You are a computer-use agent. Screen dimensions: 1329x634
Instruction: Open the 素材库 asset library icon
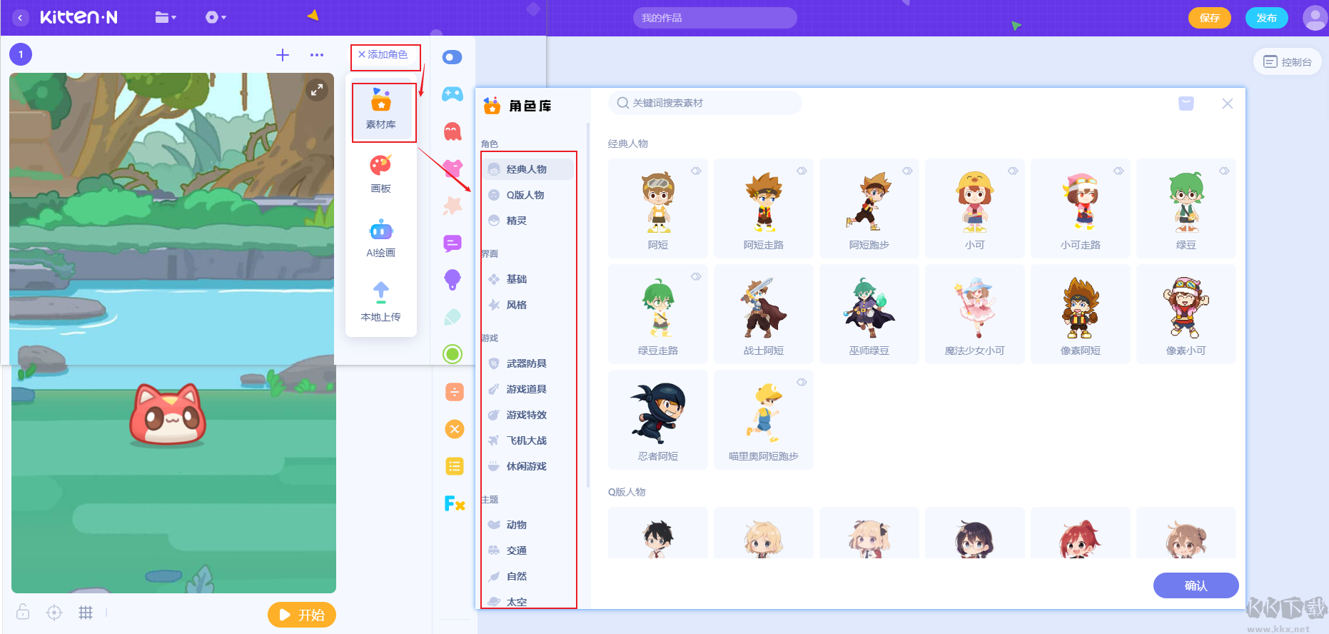pos(381,111)
